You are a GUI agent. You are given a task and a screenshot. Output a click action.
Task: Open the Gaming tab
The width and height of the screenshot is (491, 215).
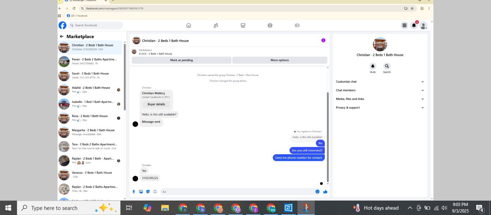[x=297, y=25]
